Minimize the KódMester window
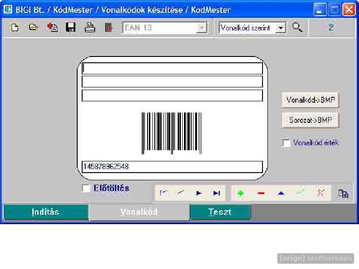Screen dimensions: 359x269 tap(320, 10)
